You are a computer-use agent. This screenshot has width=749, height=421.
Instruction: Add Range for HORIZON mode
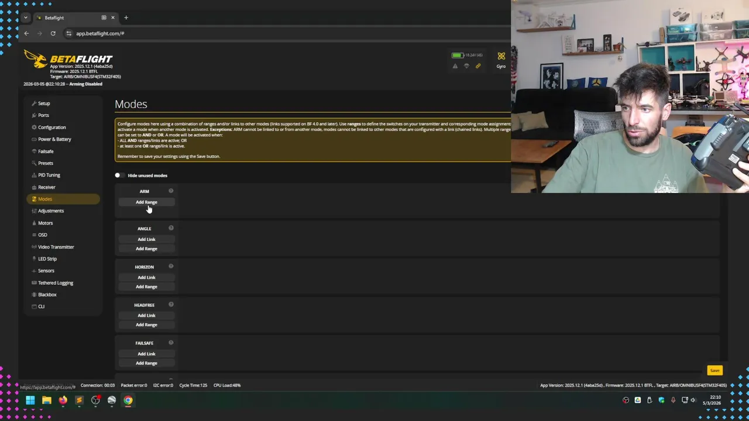tap(146, 287)
